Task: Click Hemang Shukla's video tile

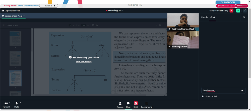Action: pyautogui.click(x=183, y=40)
